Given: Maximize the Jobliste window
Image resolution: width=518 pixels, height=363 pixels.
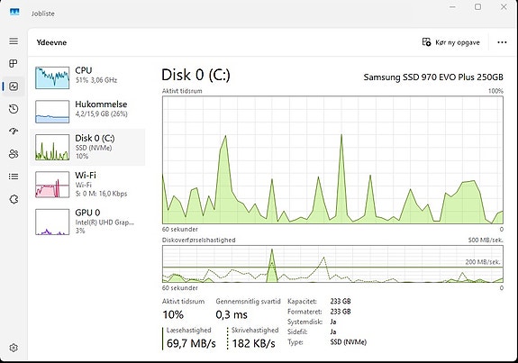Looking at the screenshot, I should point(477,6).
